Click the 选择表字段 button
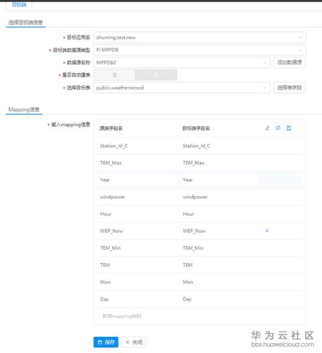Image resolution: width=322 pixels, height=353 pixels. [289, 88]
